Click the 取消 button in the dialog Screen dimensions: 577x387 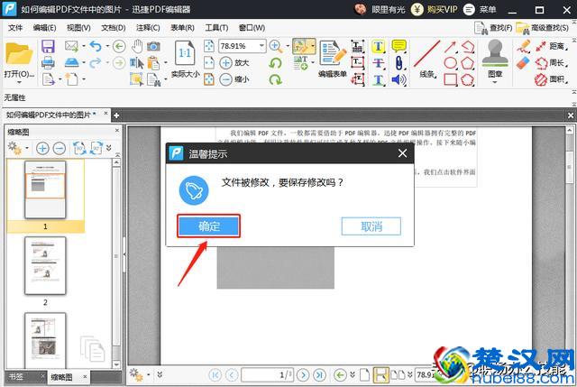(x=371, y=226)
